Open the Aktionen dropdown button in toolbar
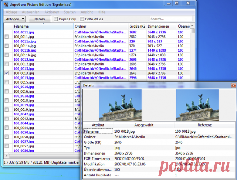237x180 pixels. tap(15, 19)
